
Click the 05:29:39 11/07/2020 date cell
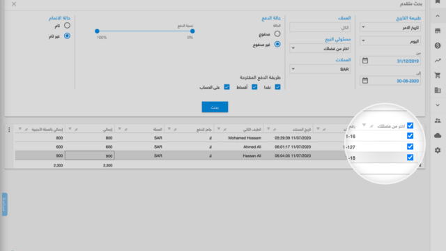[288, 138]
